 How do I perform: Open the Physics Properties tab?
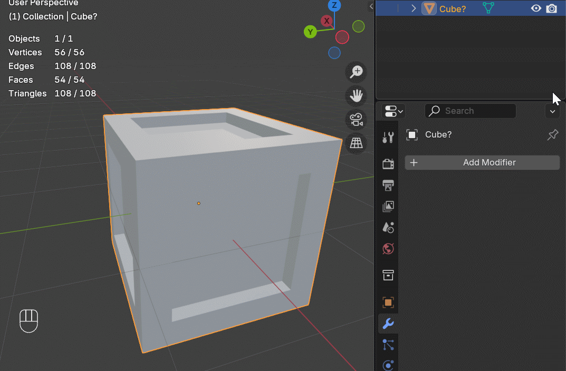tap(388, 365)
